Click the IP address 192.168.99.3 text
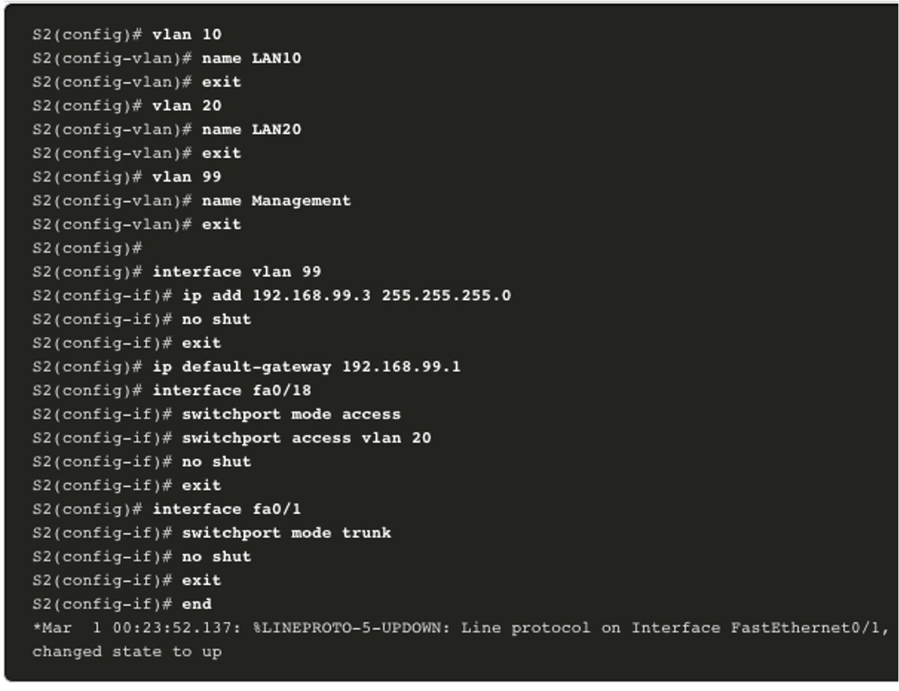 311,296
